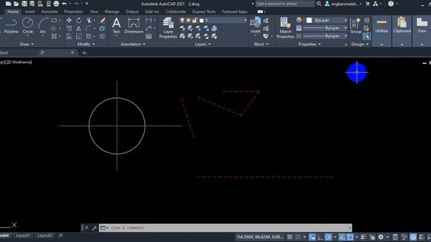Toggle dynamic input in status bar
The image size is (431, 242).
pyautogui.click(x=312, y=237)
